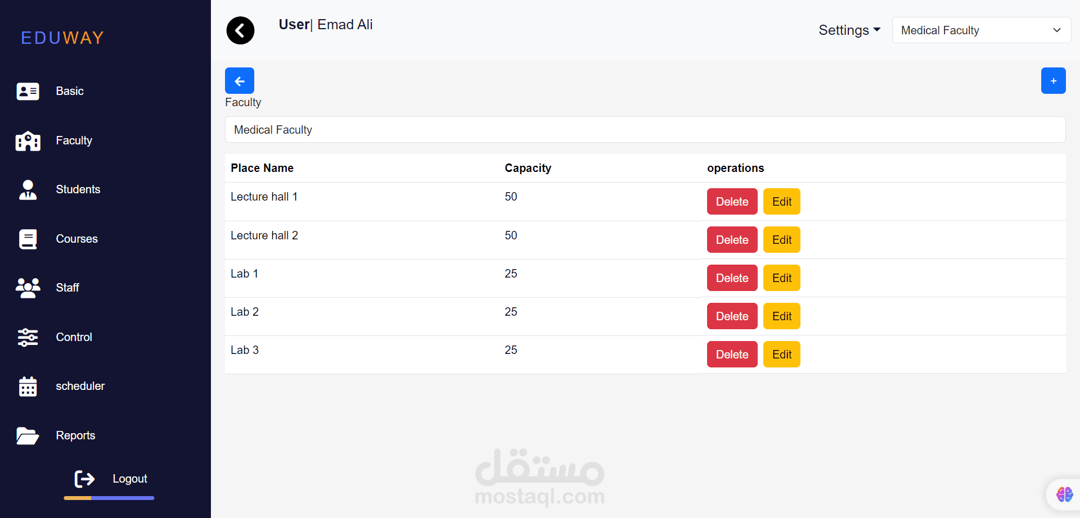Click the blue plus add button

coord(1053,80)
